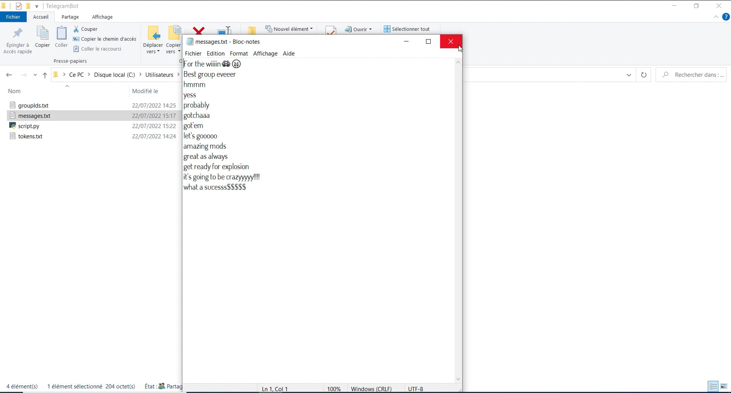
Task: Open Notepad Edition menu
Action: tap(215, 53)
